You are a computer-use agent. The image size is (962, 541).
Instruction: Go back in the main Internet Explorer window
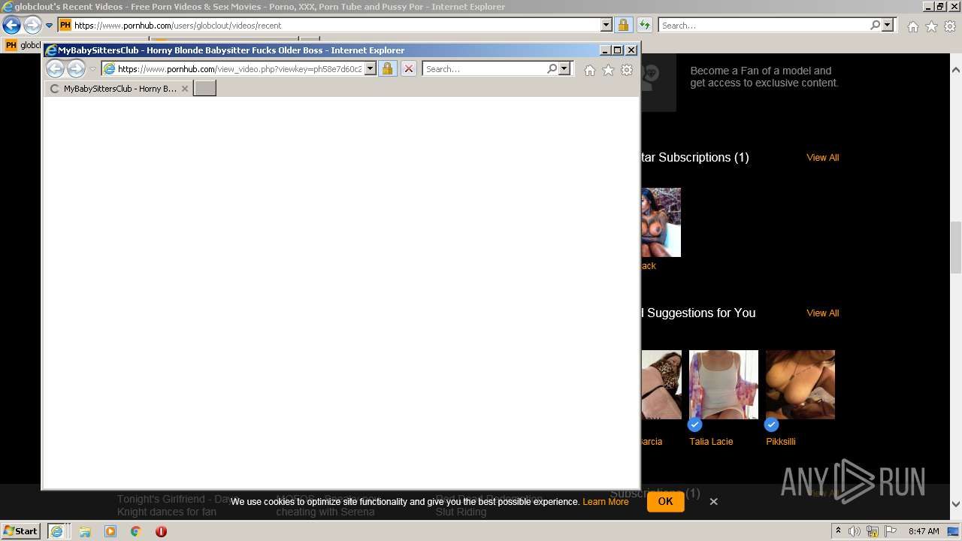coord(11,25)
